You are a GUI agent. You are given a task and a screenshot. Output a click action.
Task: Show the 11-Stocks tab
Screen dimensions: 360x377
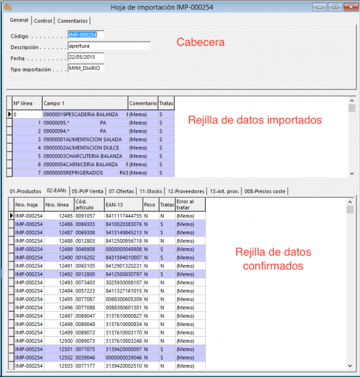(x=150, y=191)
